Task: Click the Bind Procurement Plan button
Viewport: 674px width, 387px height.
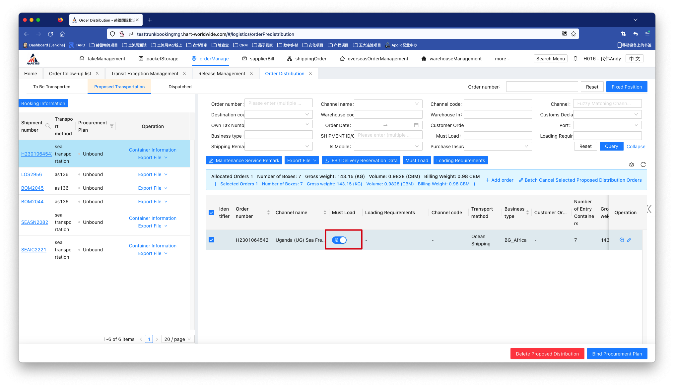Action: coord(617,354)
